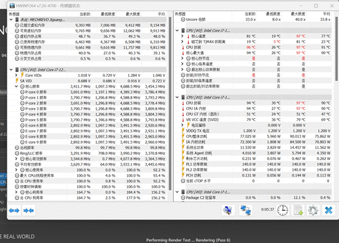
Task: Expand the 核心热节流 thermal throttling row
Action: tap(182, 57)
